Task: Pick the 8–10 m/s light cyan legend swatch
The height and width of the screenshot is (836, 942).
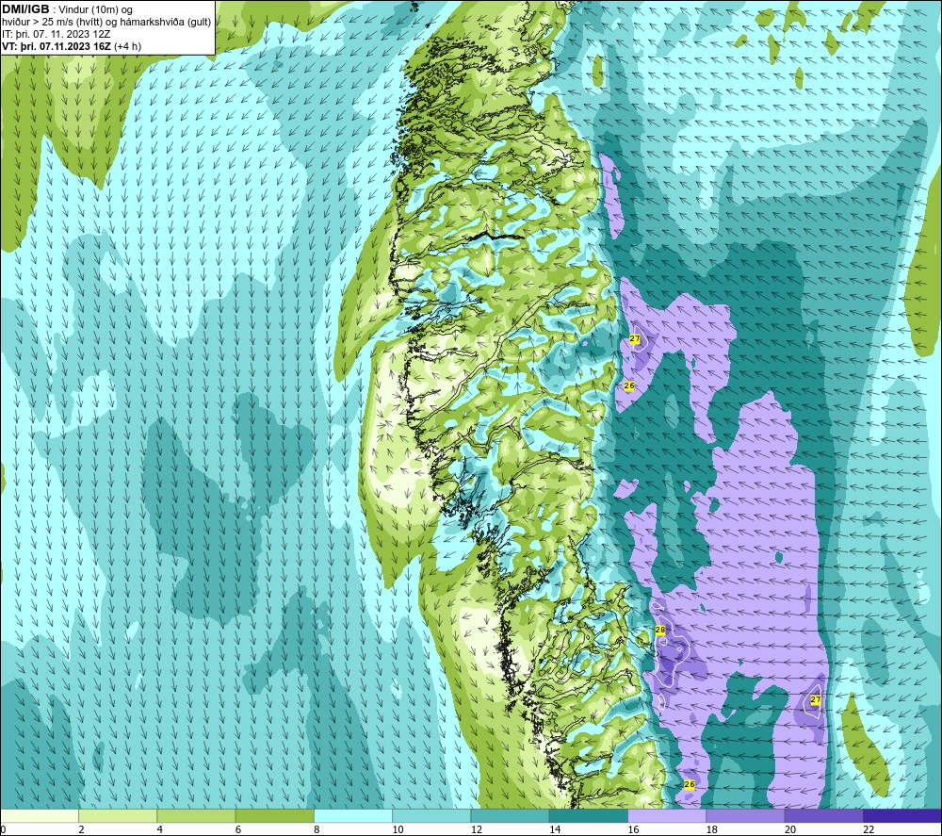Action: pyautogui.click(x=353, y=815)
